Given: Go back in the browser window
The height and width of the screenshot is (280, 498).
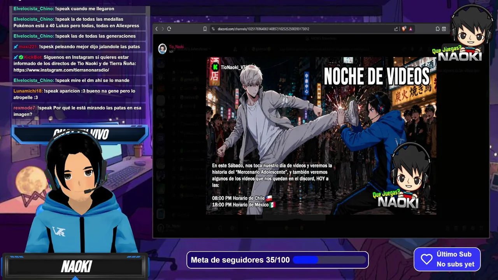Looking at the screenshot, I should [156, 29].
